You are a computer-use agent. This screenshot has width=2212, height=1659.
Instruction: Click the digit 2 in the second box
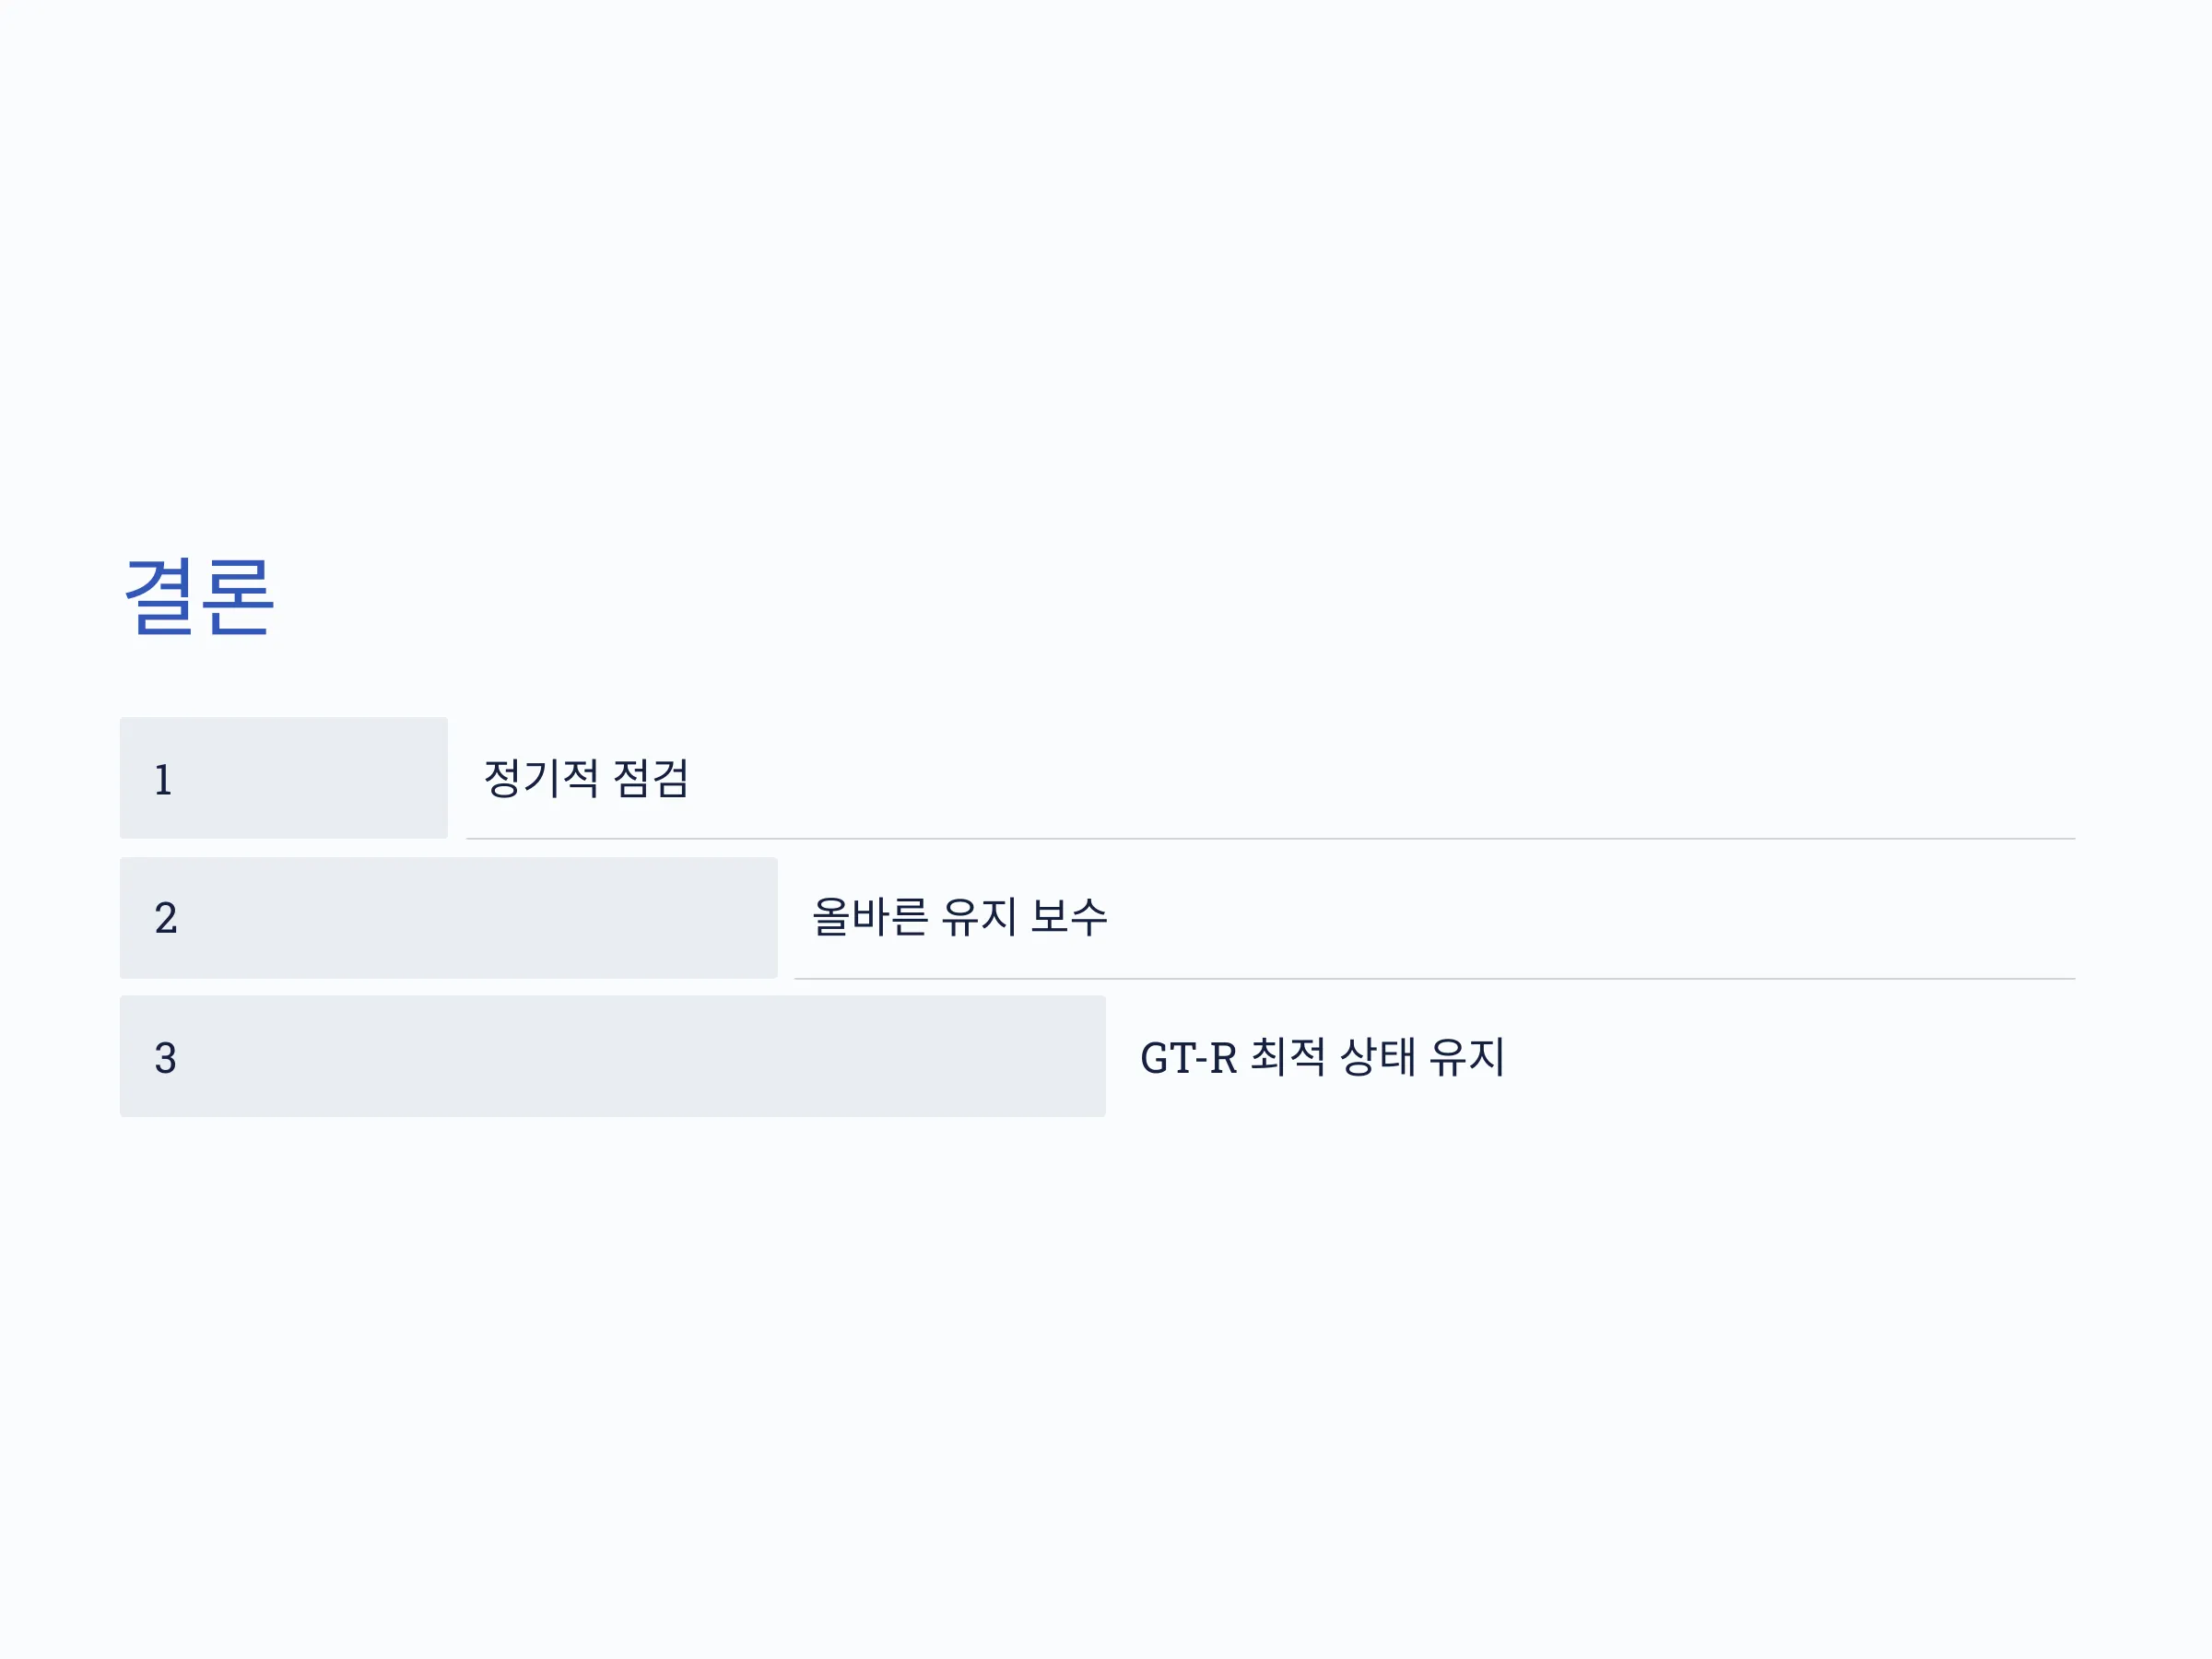click(x=166, y=918)
